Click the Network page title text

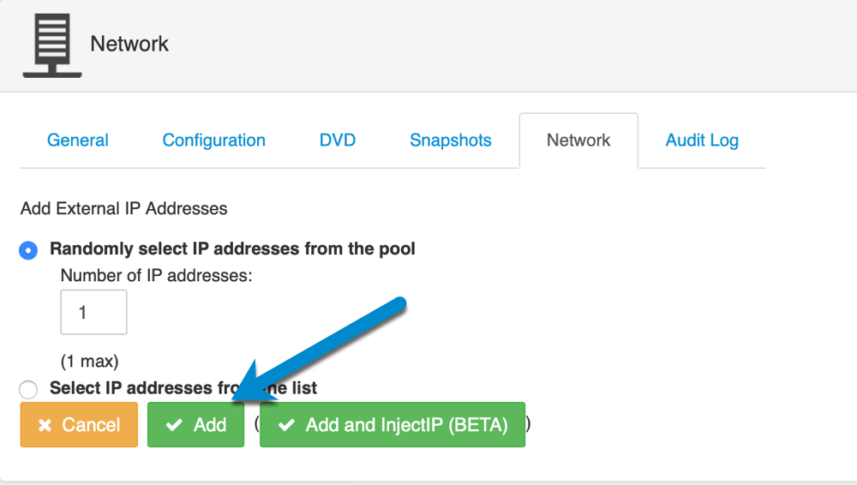pos(129,44)
